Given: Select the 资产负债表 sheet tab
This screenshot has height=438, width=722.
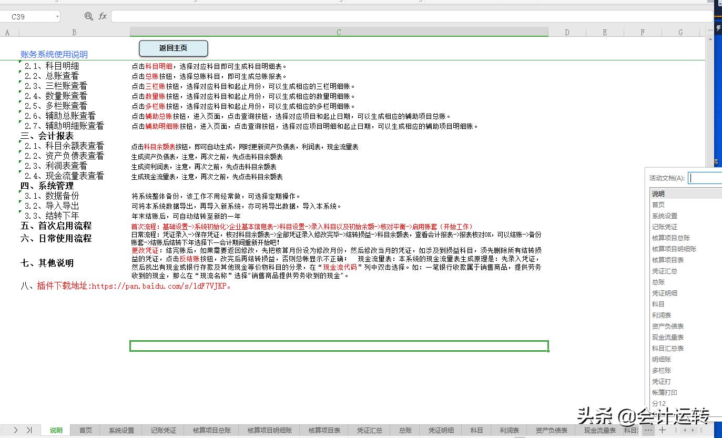Looking at the screenshot, I should coord(551,430).
